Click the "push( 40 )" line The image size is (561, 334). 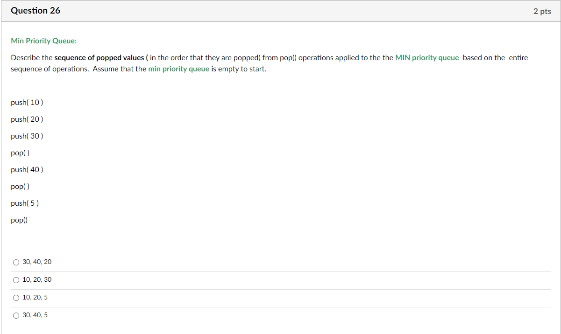(x=27, y=169)
